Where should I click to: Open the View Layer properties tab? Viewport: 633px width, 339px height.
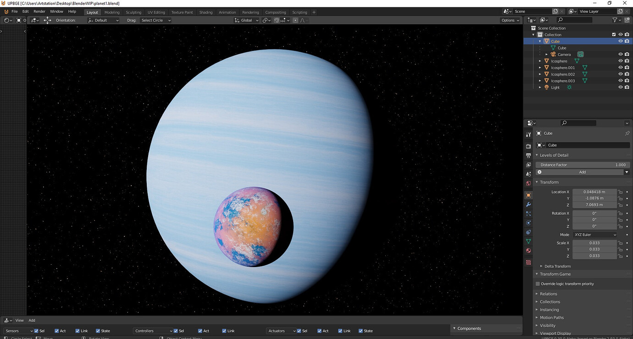tap(528, 164)
